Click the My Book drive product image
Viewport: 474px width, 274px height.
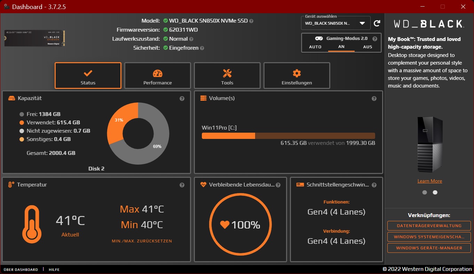click(430, 145)
